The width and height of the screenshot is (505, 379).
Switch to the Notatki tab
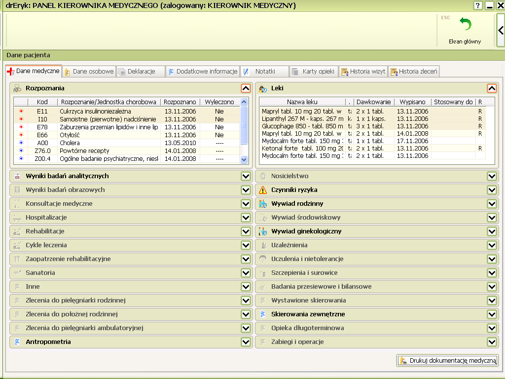(265, 72)
